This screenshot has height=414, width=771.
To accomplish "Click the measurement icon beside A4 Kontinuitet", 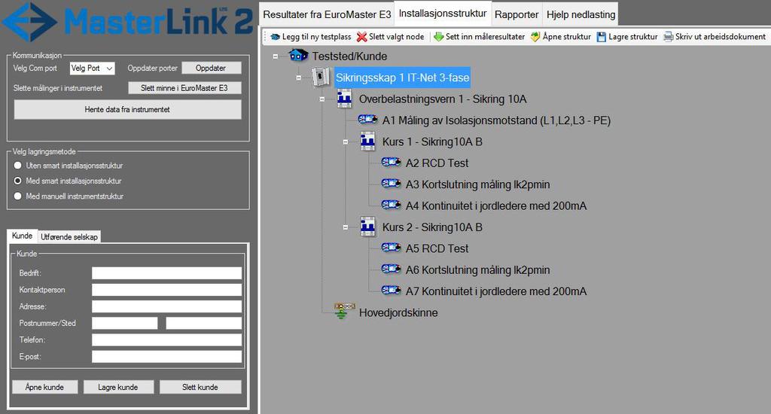I will pyautogui.click(x=391, y=205).
